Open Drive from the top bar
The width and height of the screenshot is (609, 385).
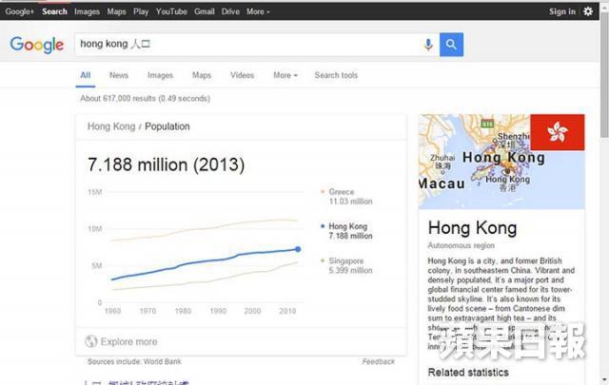(230, 11)
